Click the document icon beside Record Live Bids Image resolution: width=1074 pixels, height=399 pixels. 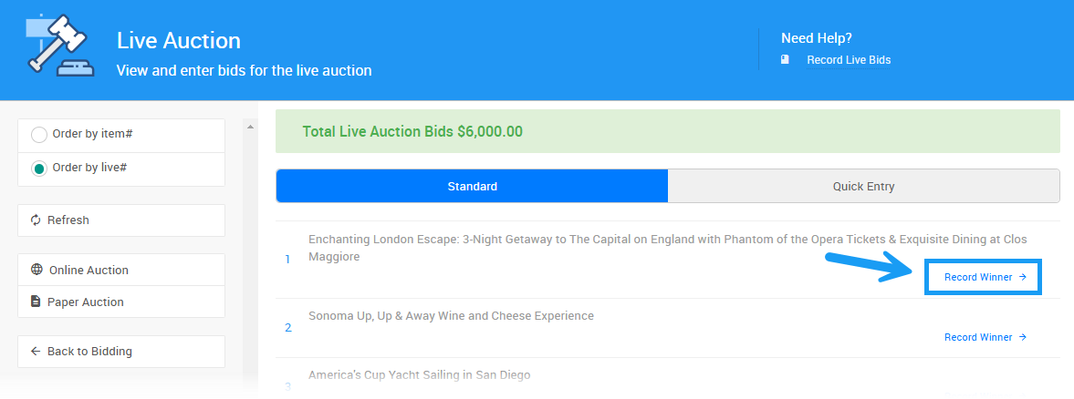[x=785, y=60]
